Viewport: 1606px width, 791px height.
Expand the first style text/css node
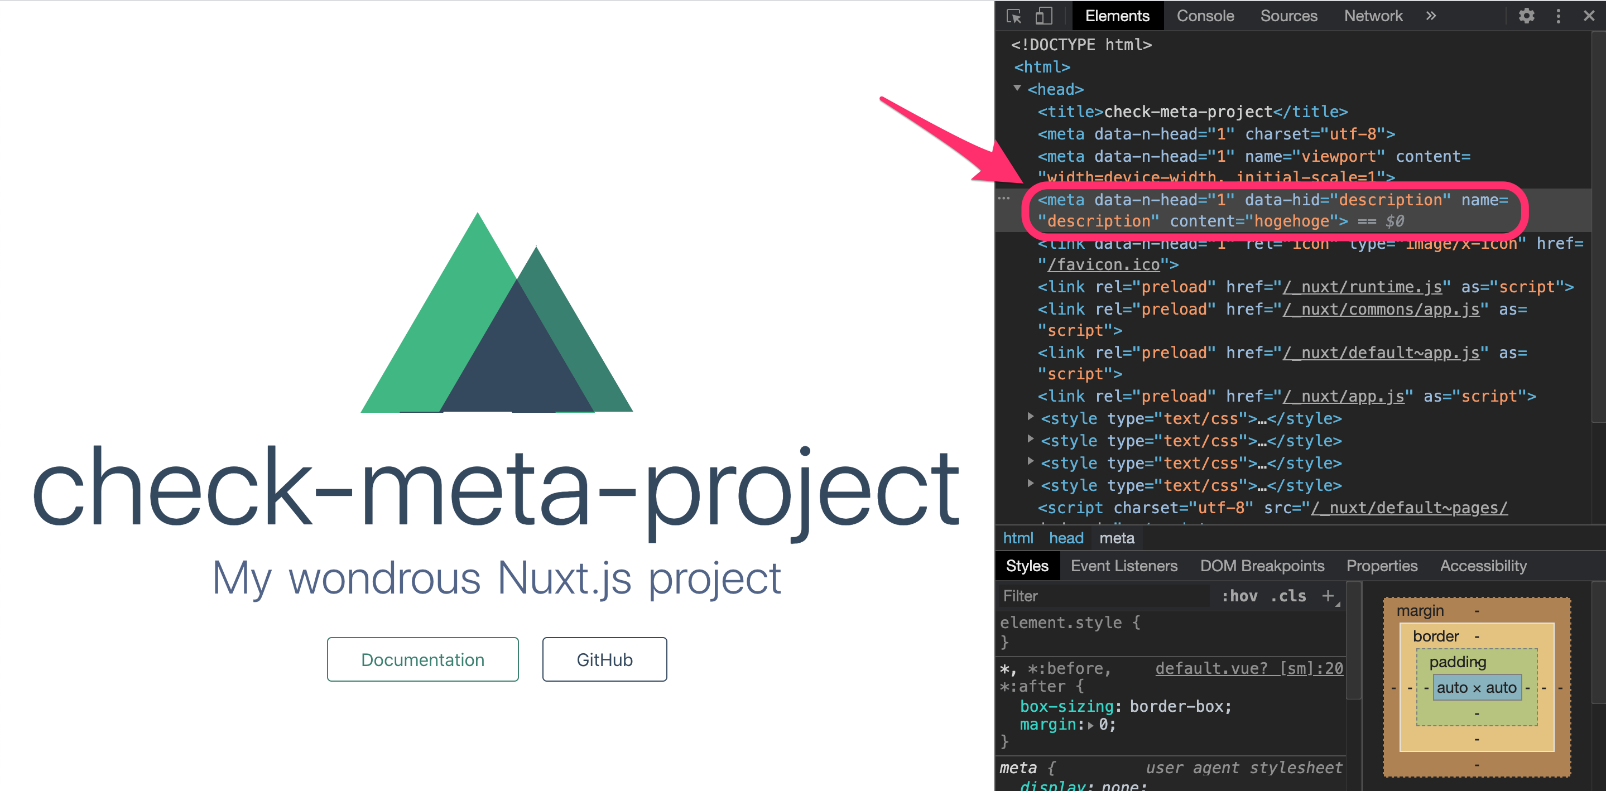click(x=1031, y=416)
